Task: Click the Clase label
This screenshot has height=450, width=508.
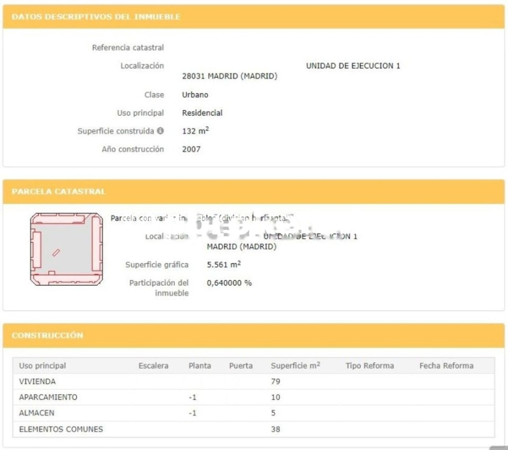Action: (154, 95)
